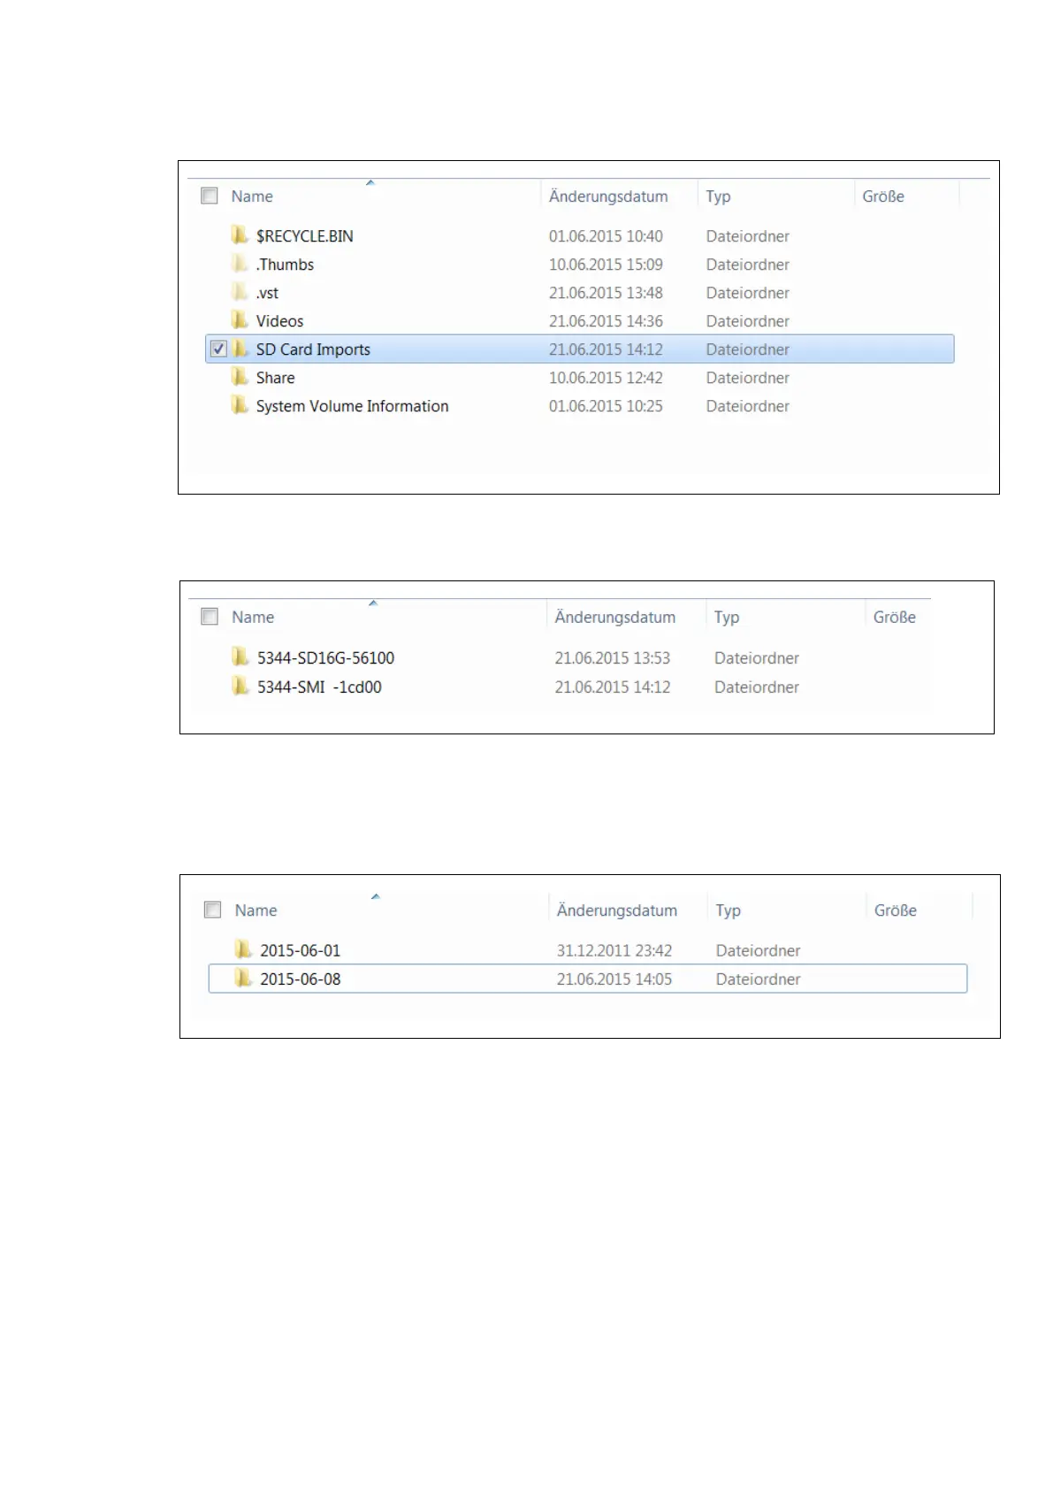The width and height of the screenshot is (1053, 1490).
Task: Select the folder name .Thumbs
Action: click(285, 265)
